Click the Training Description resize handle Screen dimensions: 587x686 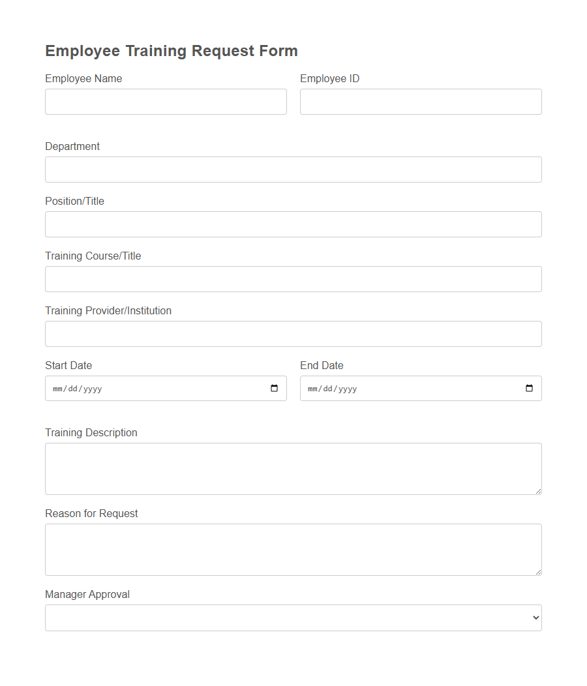click(538, 491)
